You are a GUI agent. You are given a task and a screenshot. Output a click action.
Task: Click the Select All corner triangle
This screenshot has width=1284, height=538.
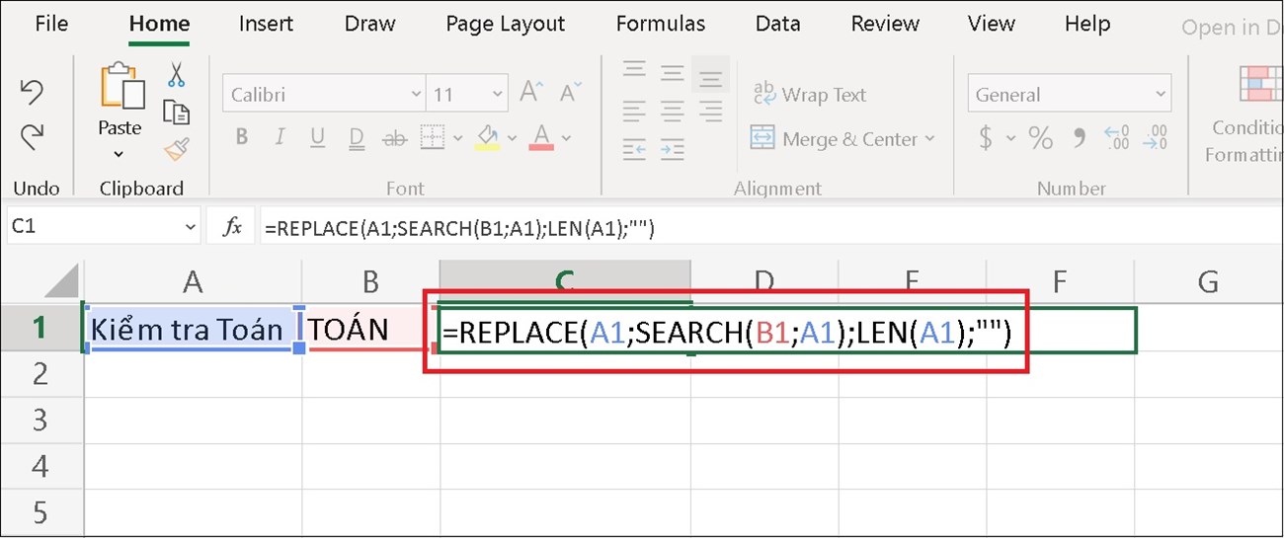pyautogui.click(x=59, y=282)
